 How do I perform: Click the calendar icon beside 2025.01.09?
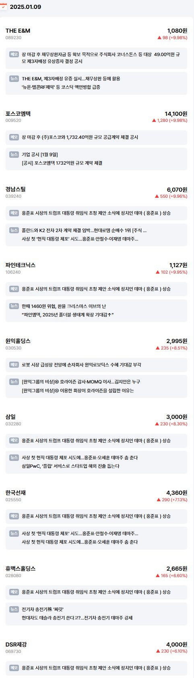pos(4,6)
